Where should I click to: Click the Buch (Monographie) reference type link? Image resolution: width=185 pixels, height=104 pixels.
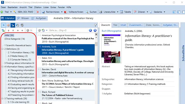tap(112, 31)
